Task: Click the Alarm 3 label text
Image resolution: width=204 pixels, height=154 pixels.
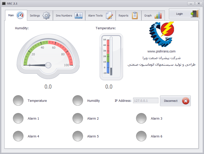Action: pyautogui.click(x=156, y=118)
